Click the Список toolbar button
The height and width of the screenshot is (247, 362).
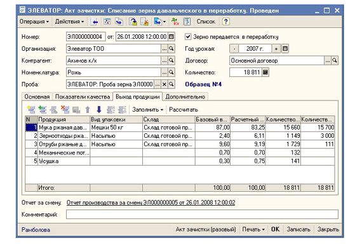click(206, 22)
